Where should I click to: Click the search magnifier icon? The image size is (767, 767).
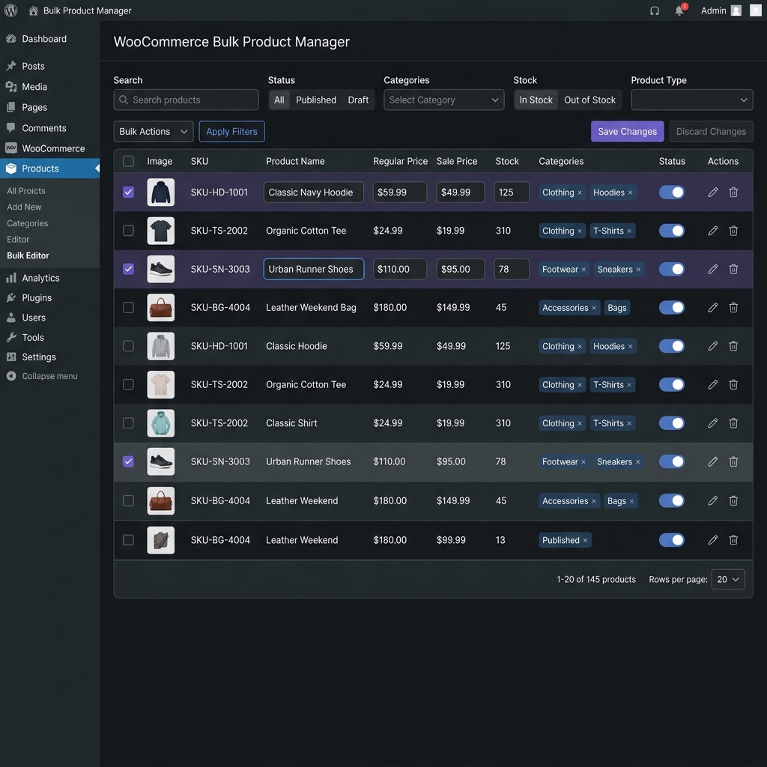(x=124, y=100)
